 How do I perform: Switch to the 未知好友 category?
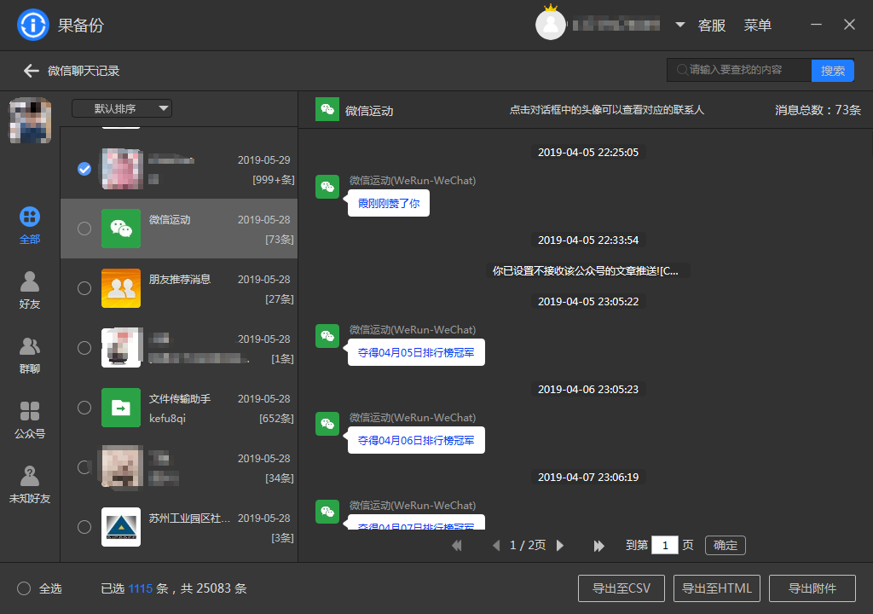click(30, 484)
